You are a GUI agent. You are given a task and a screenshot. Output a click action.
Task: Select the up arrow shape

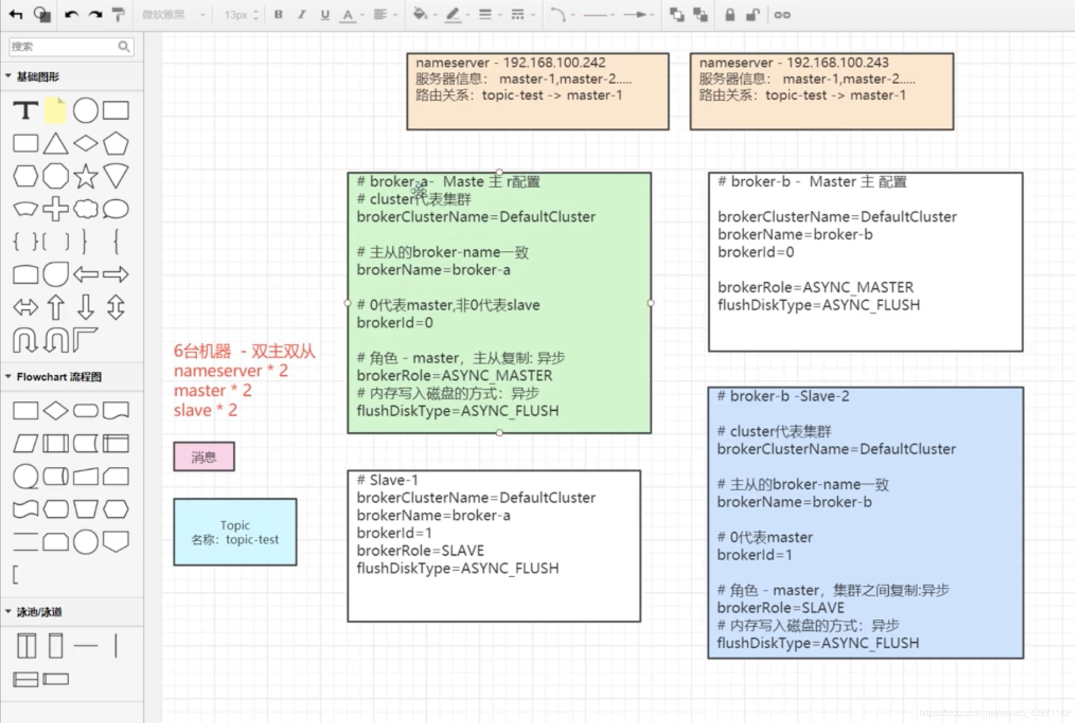click(x=55, y=307)
